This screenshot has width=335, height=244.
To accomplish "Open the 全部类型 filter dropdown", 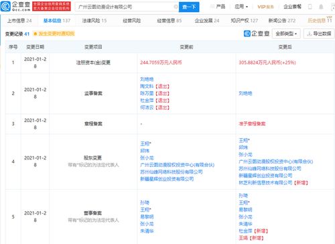I will 286,34.
